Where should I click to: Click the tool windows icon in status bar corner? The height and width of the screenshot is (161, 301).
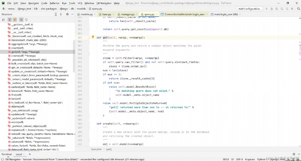3,159
